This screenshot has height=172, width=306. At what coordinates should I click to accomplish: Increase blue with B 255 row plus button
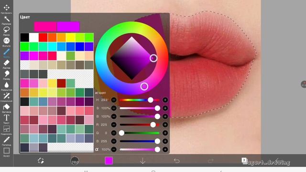(165, 141)
